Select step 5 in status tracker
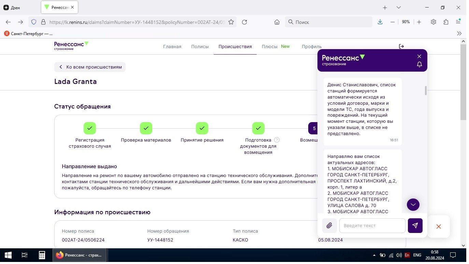The height and width of the screenshot is (264, 469). [313, 128]
